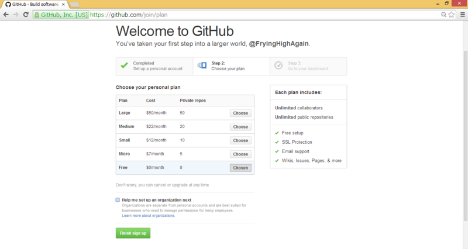Image resolution: width=468 pixels, height=249 pixels.
Task: Click the Finish sign up button
Action: click(x=133, y=233)
